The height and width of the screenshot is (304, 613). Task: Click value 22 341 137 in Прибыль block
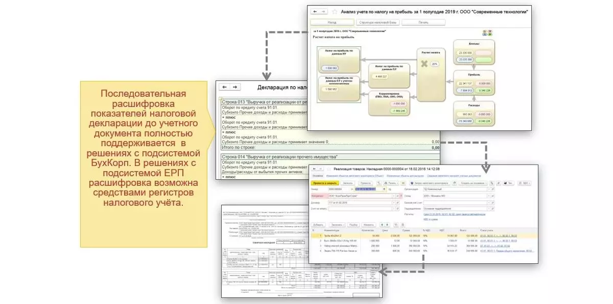pyautogui.click(x=464, y=84)
